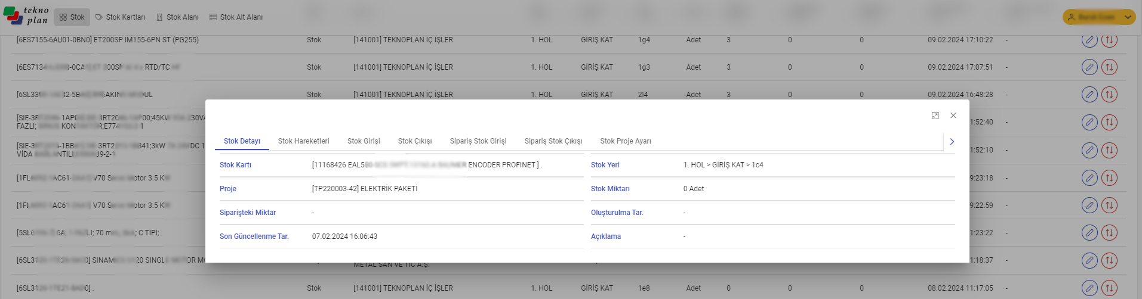Click the edit icon for the 08.02.2024 11:17:05 row
This screenshot has height=299, width=1142.
[1089, 288]
